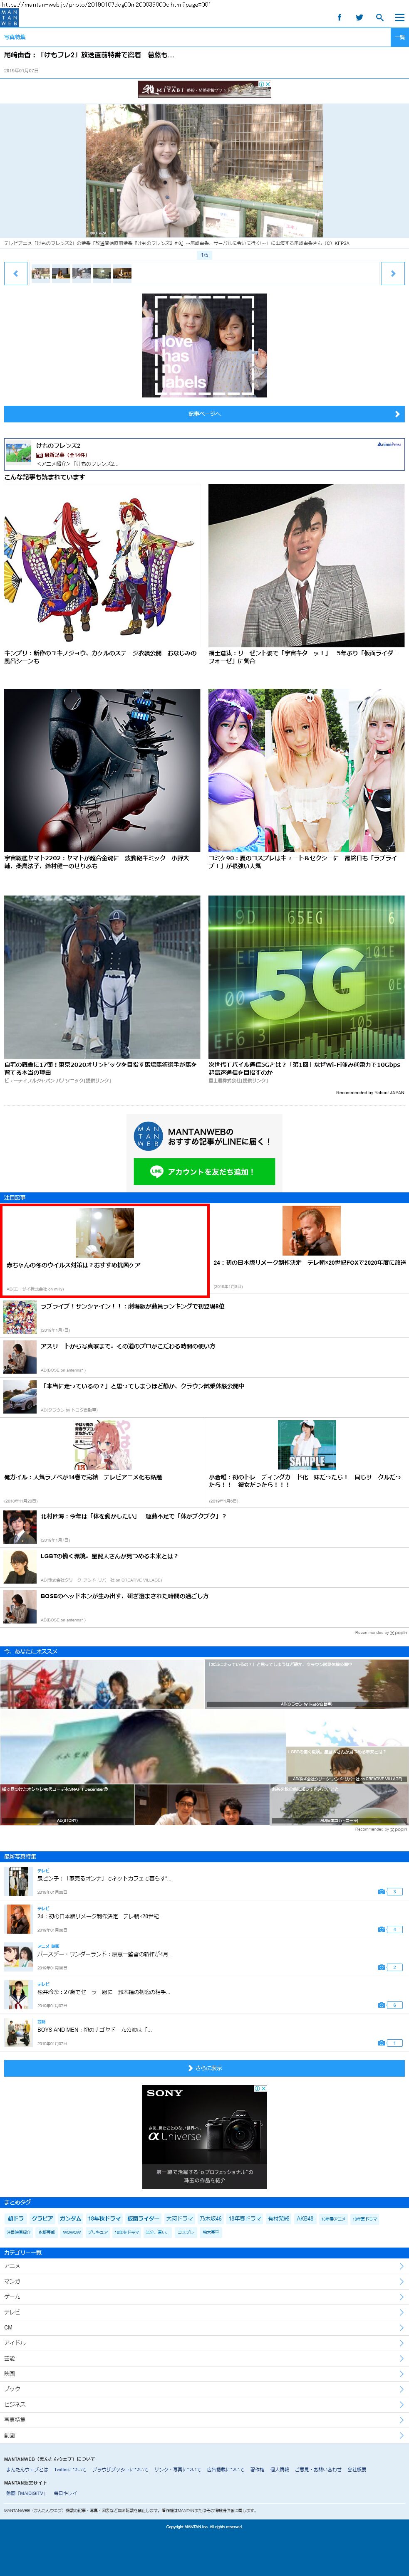
Task: Open the マンガ category row
Action: tap(204, 2281)
